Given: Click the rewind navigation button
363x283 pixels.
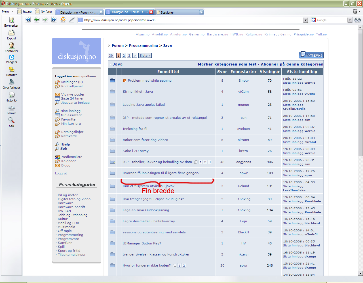Looking at the screenshot, I should [28, 20].
